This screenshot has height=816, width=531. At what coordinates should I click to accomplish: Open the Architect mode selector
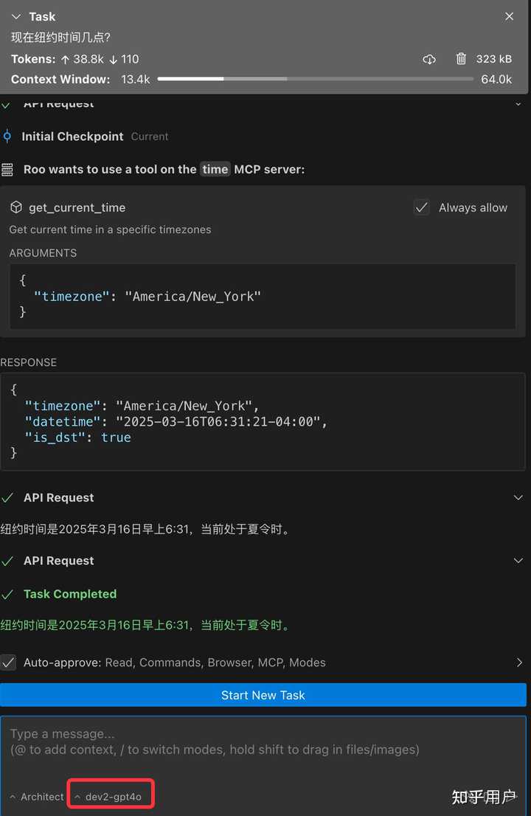click(36, 796)
